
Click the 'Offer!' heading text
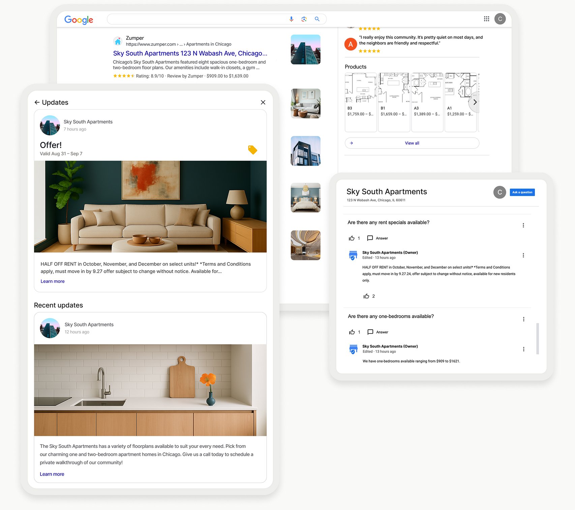(51, 145)
